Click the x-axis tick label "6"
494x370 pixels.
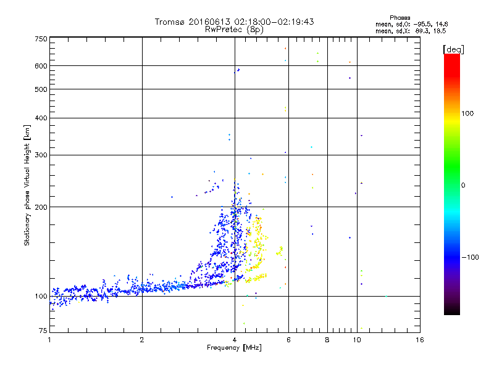pos(288,340)
